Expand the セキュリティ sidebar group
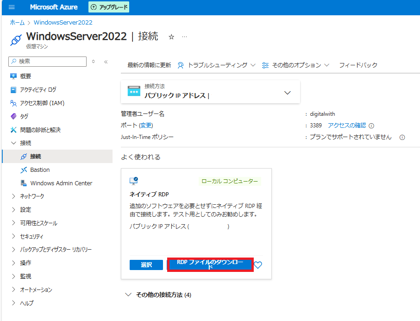Screen dimensions: 420x321 click(14, 236)
